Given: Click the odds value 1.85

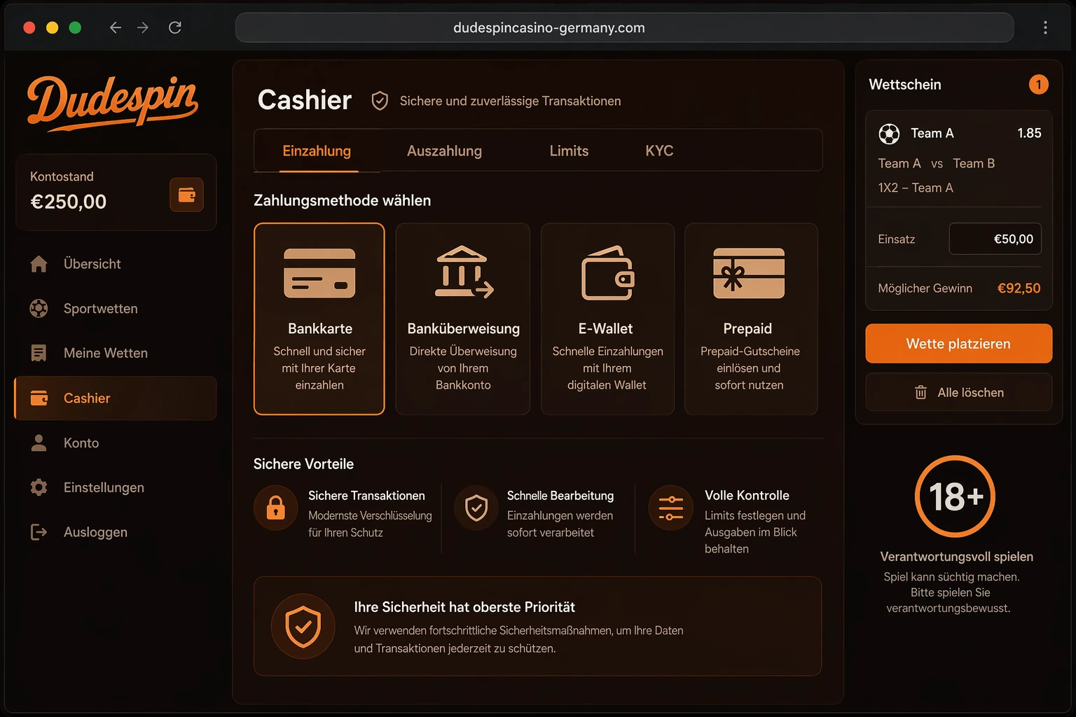Looking at the screenshot, I should point(1029,133).
